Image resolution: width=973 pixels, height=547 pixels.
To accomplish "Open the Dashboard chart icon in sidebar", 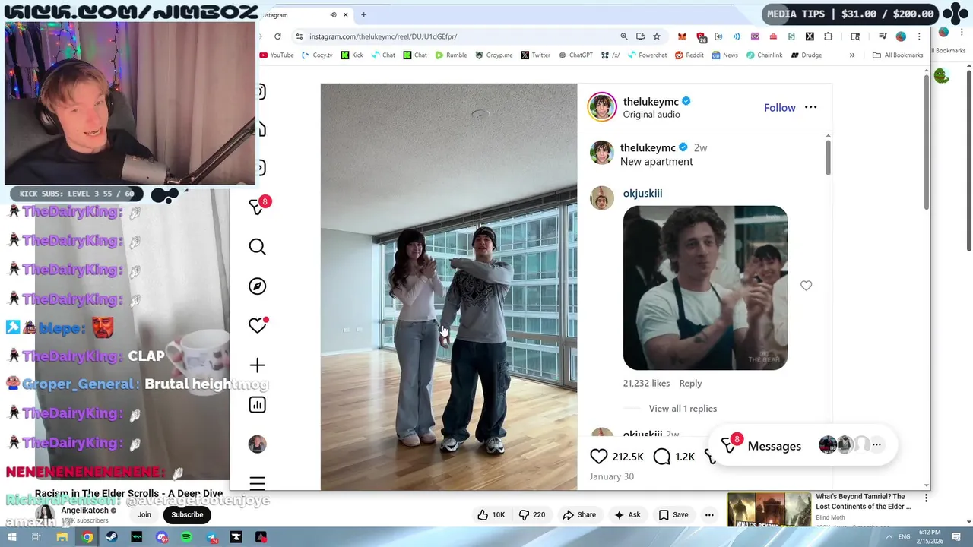I will (x=258, y=405).
